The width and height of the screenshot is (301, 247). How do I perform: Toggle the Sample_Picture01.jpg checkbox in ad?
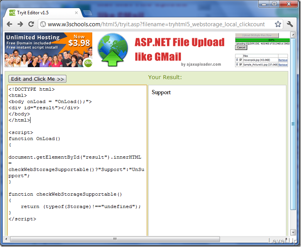[x=240, y=64]
